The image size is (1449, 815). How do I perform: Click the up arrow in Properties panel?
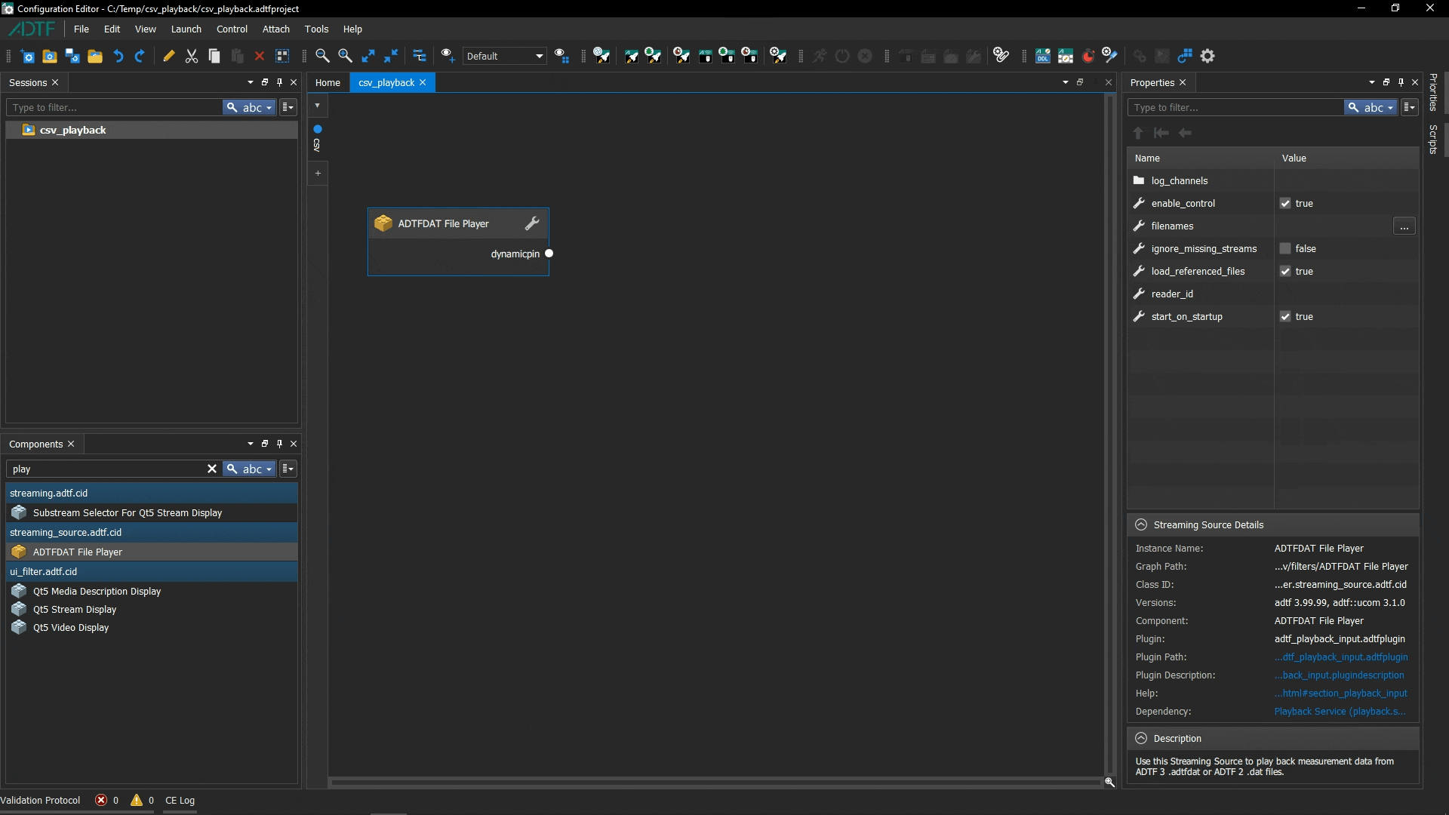[1138, 133]
